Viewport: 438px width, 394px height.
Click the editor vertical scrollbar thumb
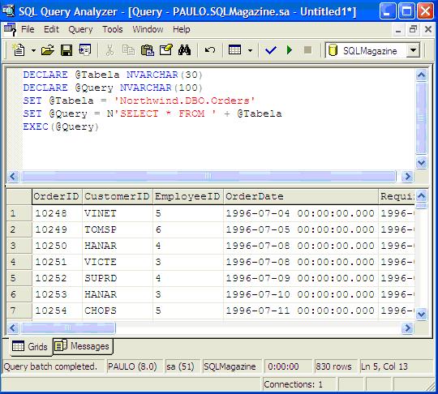[x=421, y=118]
